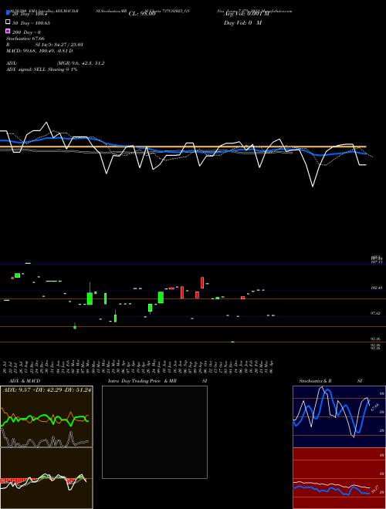Select the '50 Day = 100.65' legend text
386x509 pixels.
pyautogui.click(x=31, y=23)
